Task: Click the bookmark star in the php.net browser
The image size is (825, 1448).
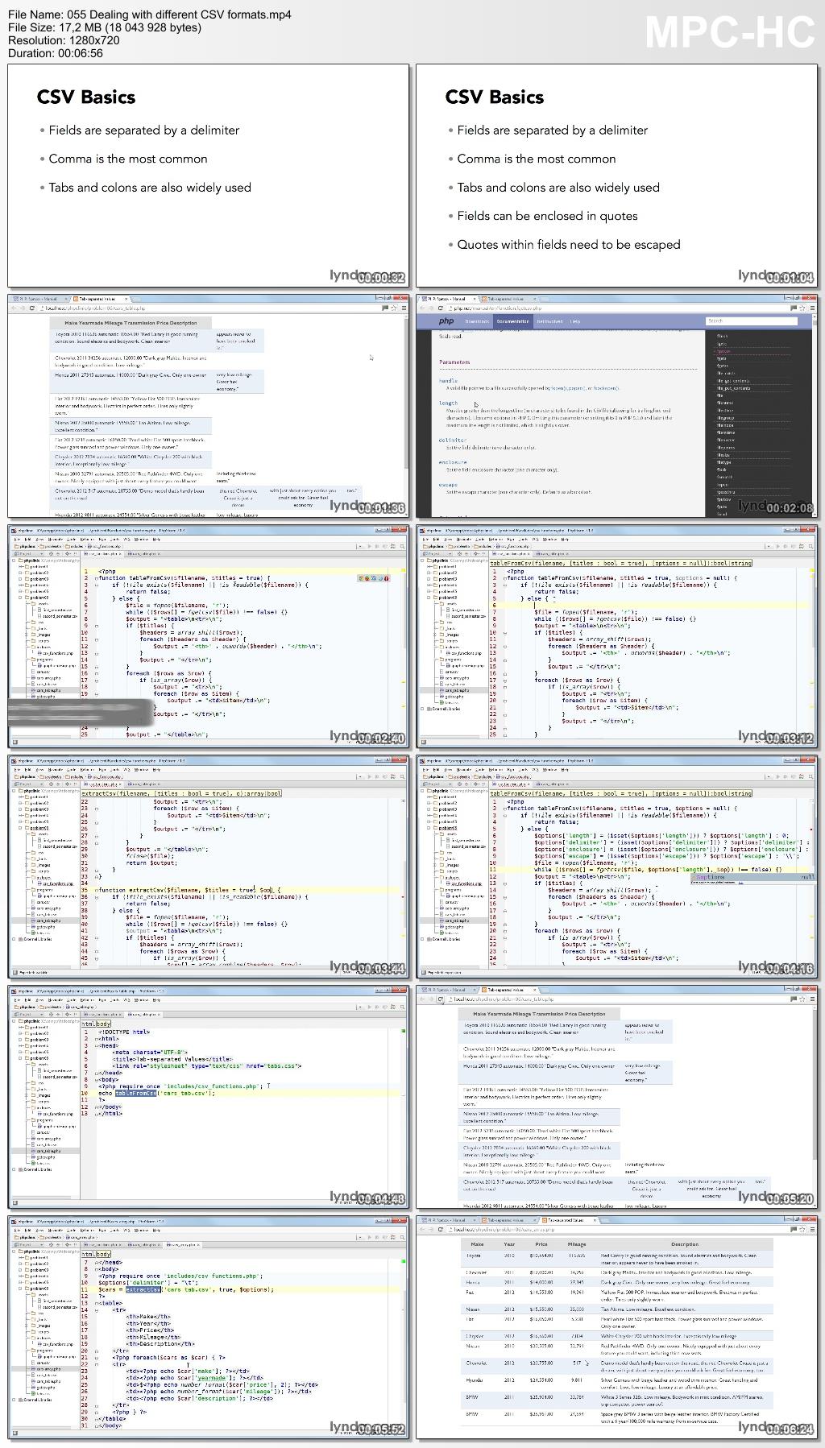Action: point(803,308)
